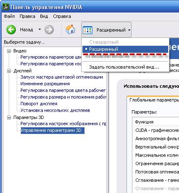The image size is (179, 193).
Task: Open Изменение разрешения task
Action: point(45,84)
